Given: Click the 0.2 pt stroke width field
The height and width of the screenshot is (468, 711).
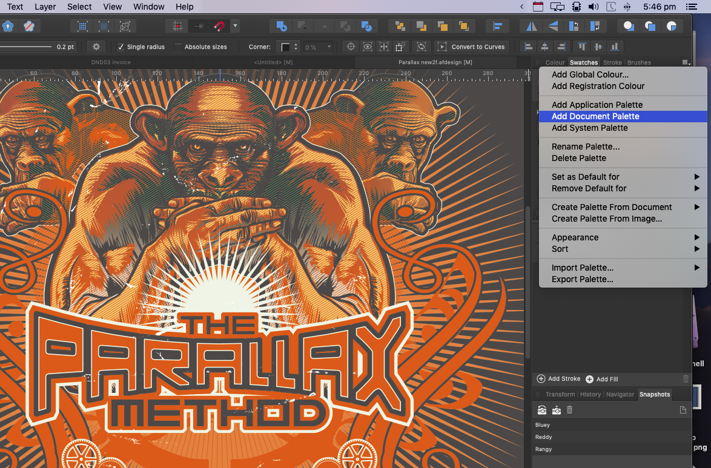Looking at the screenshot, I should (65, 47).
